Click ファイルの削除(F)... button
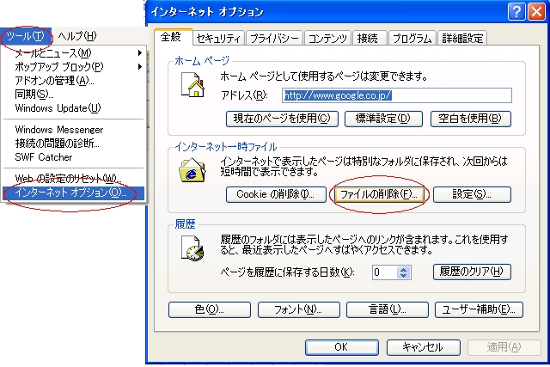Screen dimensions: 550x367 (379, 194)
